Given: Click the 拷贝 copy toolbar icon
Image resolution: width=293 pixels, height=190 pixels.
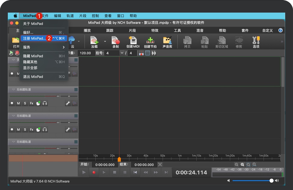Looking at the screenshot, I should (x=187, y=42).
